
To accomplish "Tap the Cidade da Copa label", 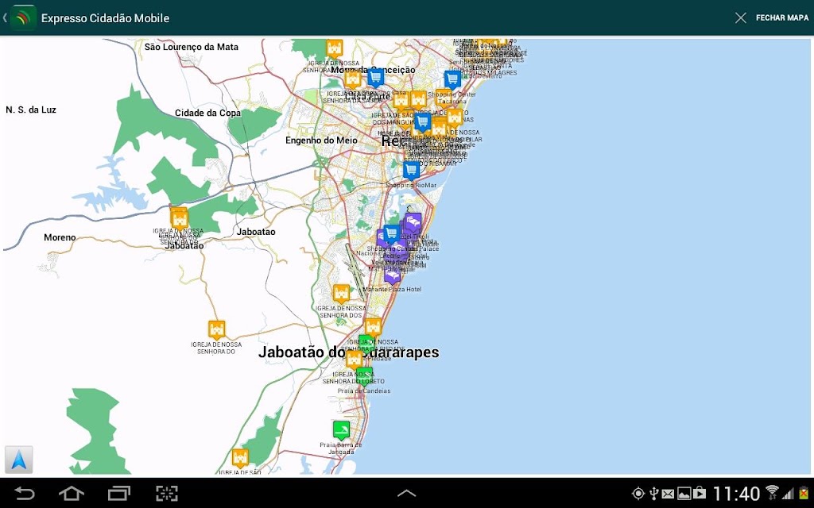I will pyautogui.click(x=207, y=113).
